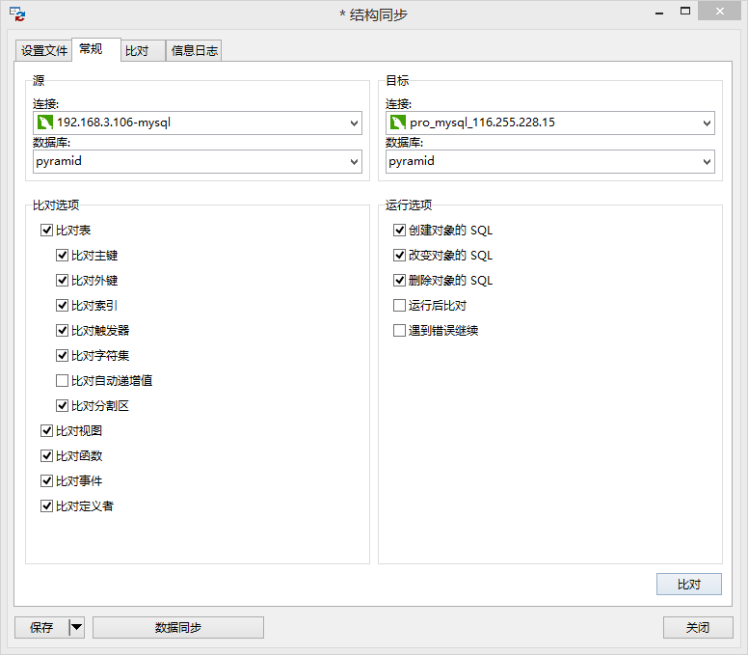Toggle the 比对字符集 checkbox

point(62,356)
